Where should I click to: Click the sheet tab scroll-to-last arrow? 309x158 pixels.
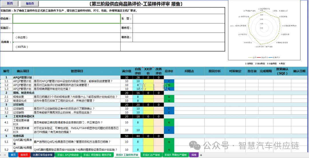[x=5, y=155]
